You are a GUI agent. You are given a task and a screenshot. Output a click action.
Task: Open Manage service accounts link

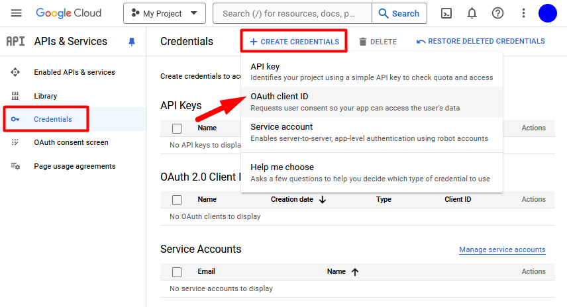pos(502,249)
